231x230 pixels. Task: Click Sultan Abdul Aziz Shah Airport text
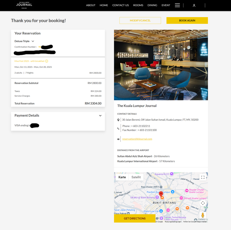135,156
